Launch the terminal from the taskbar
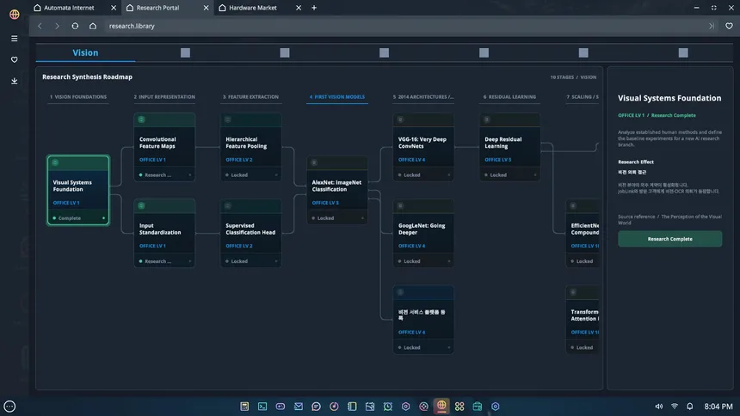 (262, 406)
